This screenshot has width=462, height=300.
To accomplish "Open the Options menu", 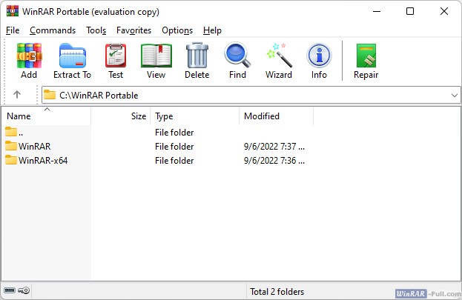I will click(x=177, y=30).
